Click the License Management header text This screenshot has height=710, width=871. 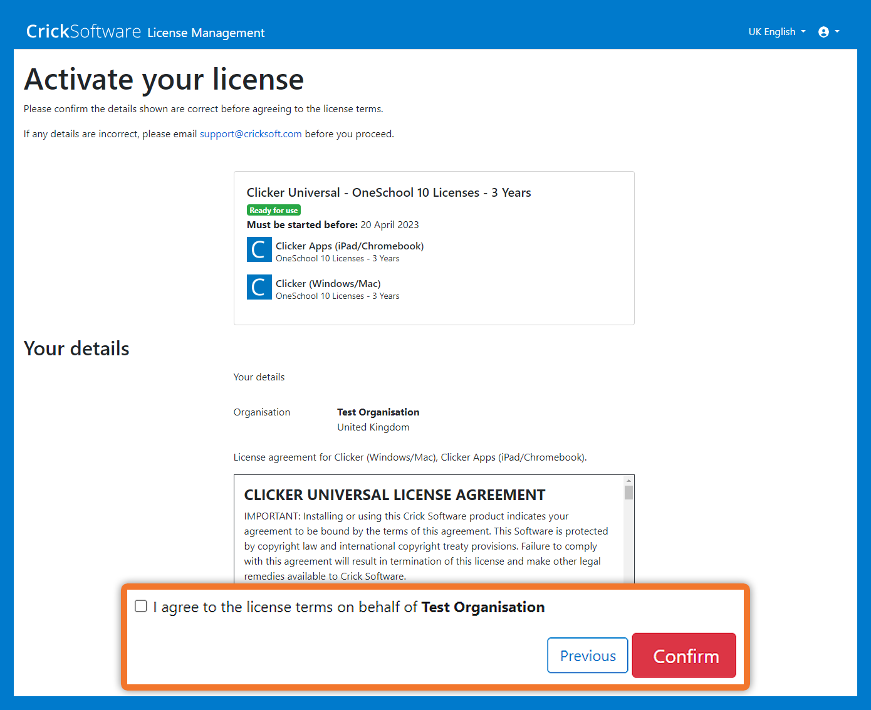click(206, 33)
